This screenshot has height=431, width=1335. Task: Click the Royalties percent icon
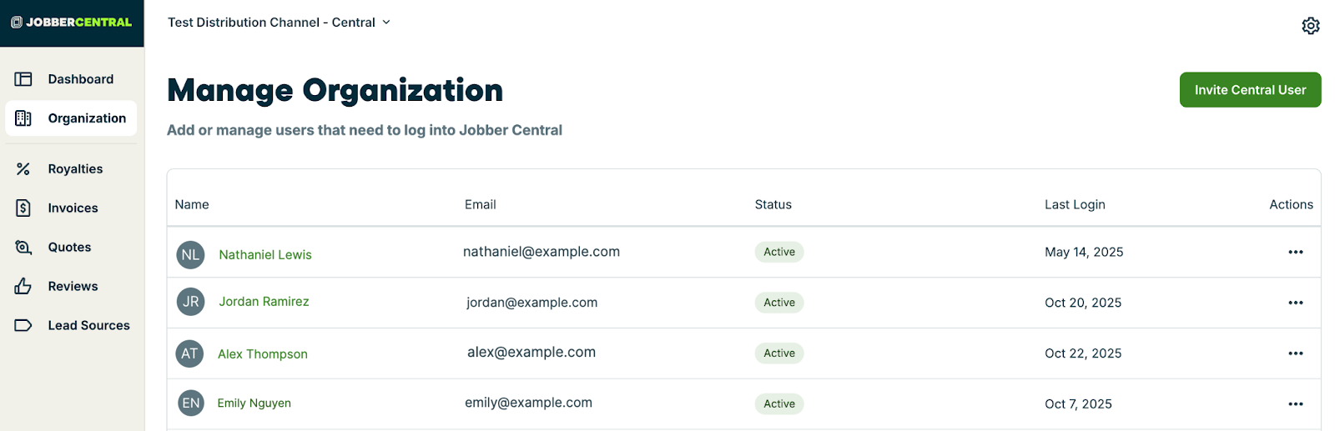[x=23, y=169]
